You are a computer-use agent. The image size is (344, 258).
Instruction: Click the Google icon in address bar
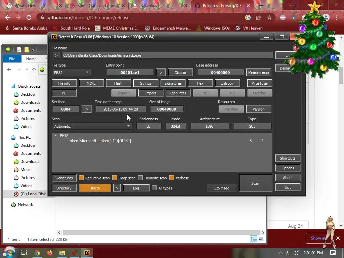[248, 17]
